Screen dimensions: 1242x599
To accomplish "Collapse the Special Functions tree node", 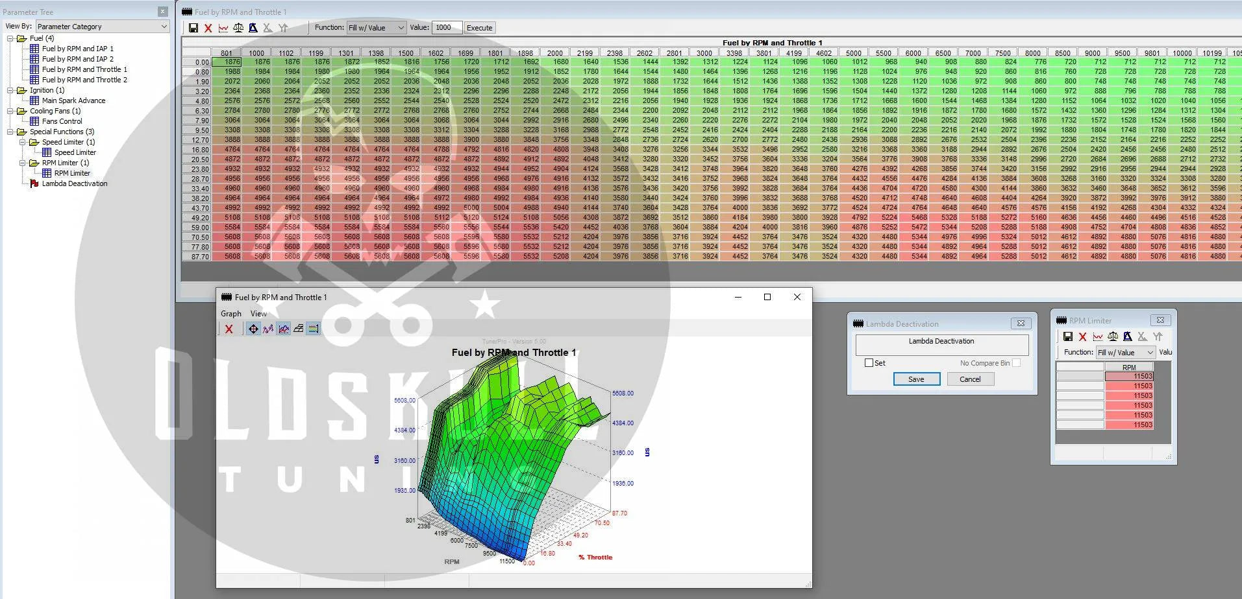I will 11,132.
